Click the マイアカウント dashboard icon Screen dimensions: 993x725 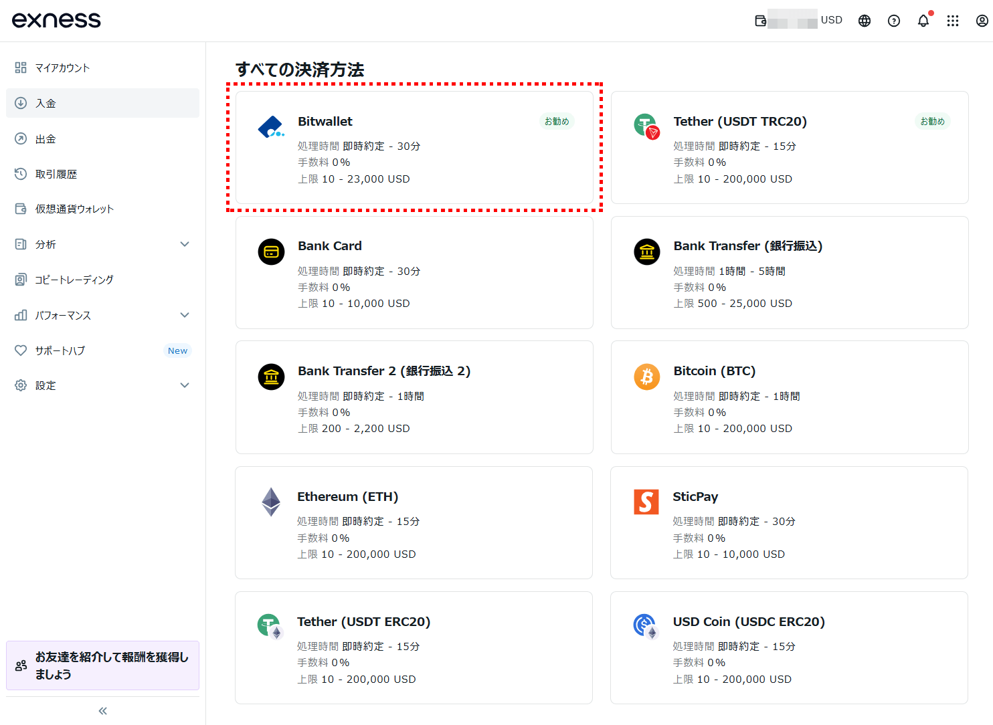click(21, 68)
